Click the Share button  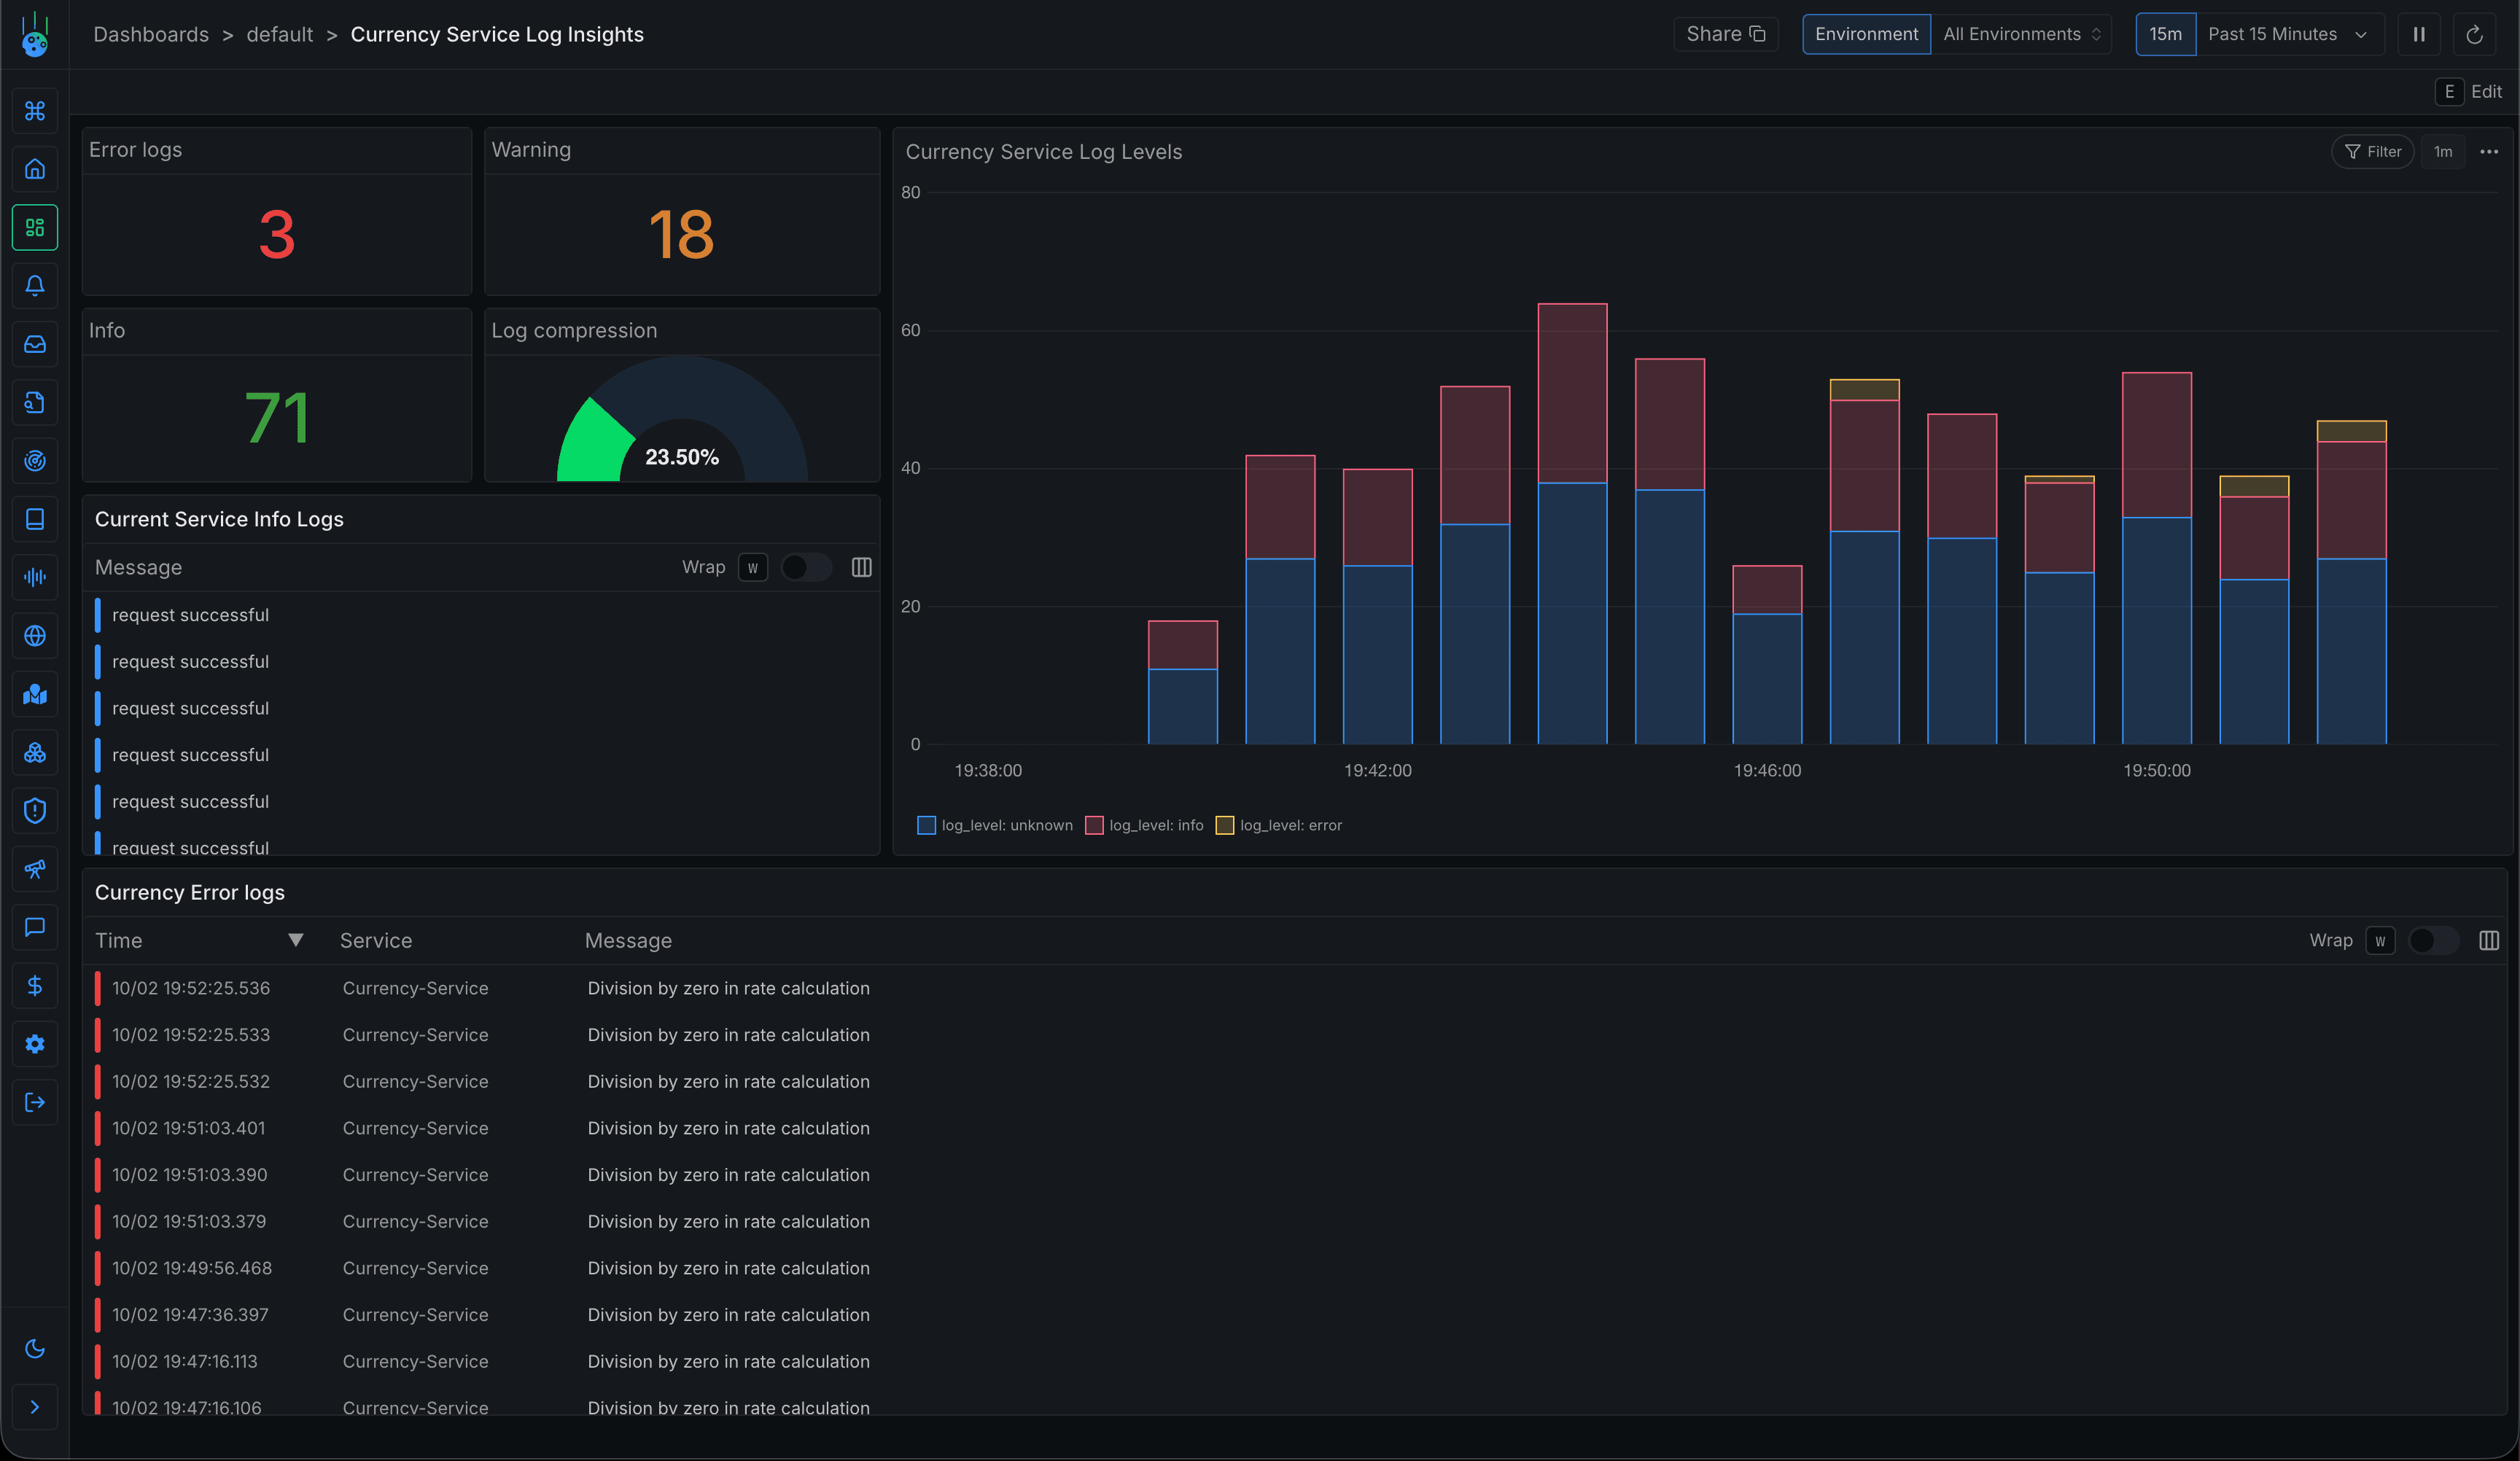[1726, 33]
